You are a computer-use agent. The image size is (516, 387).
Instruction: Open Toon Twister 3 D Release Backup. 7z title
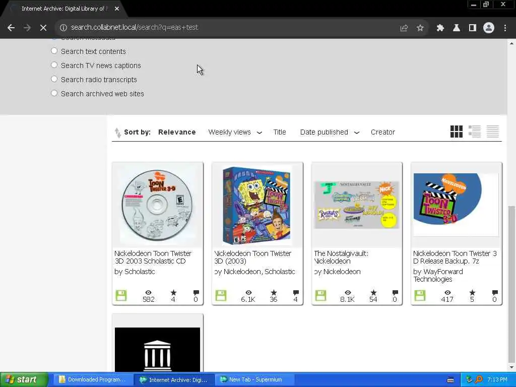pos(455,257)
